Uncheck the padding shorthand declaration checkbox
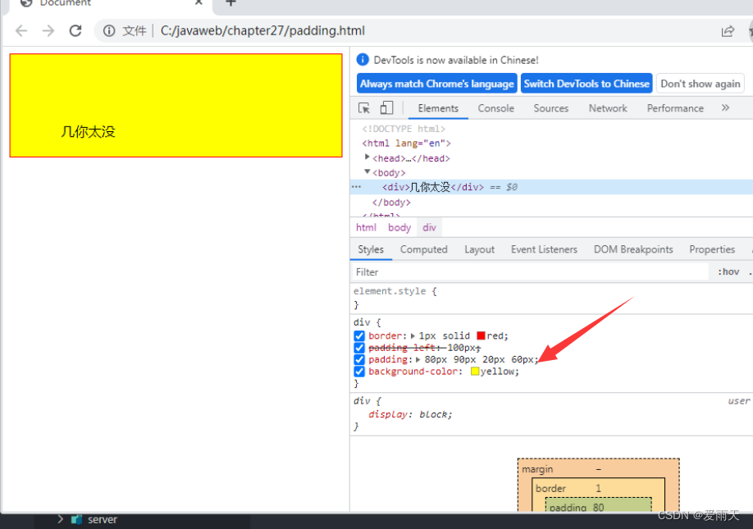This screenshot has width=753, height=529. click(x=359, y=359)
